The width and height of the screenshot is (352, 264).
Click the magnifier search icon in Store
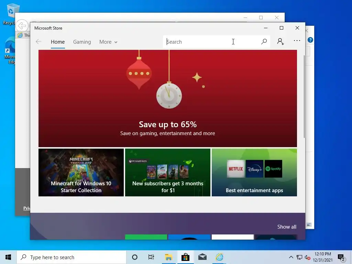264,42
